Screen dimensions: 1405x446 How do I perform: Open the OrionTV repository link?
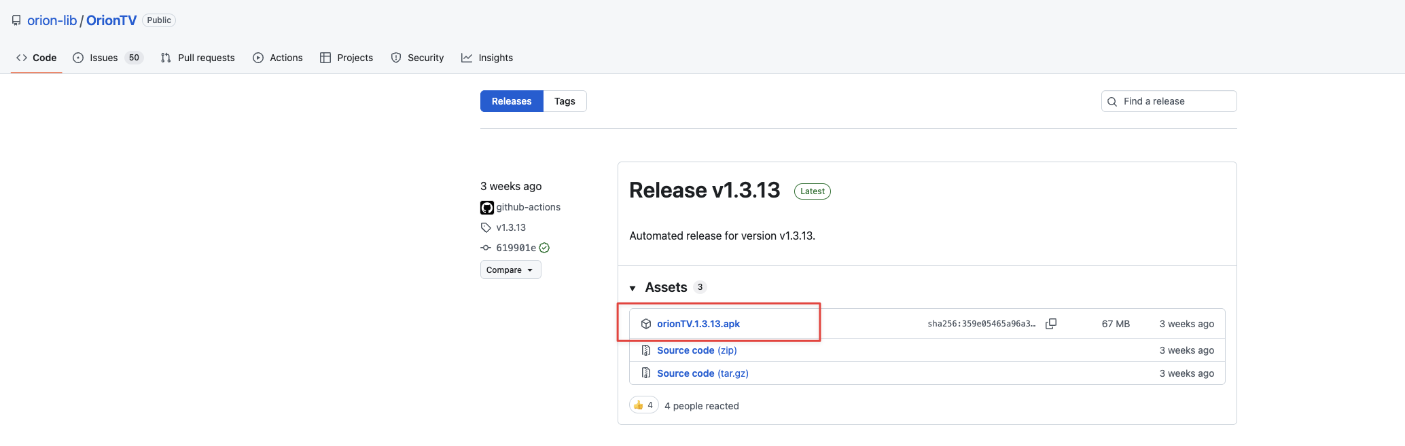coord(111,20)
